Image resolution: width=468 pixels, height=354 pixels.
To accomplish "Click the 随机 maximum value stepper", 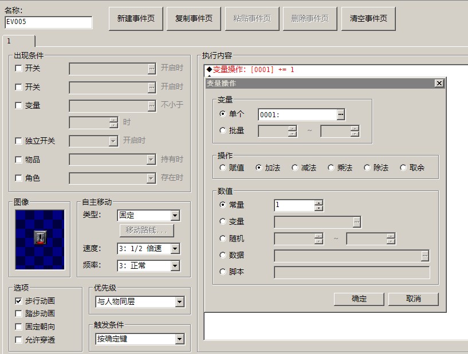I will (391, 238).
